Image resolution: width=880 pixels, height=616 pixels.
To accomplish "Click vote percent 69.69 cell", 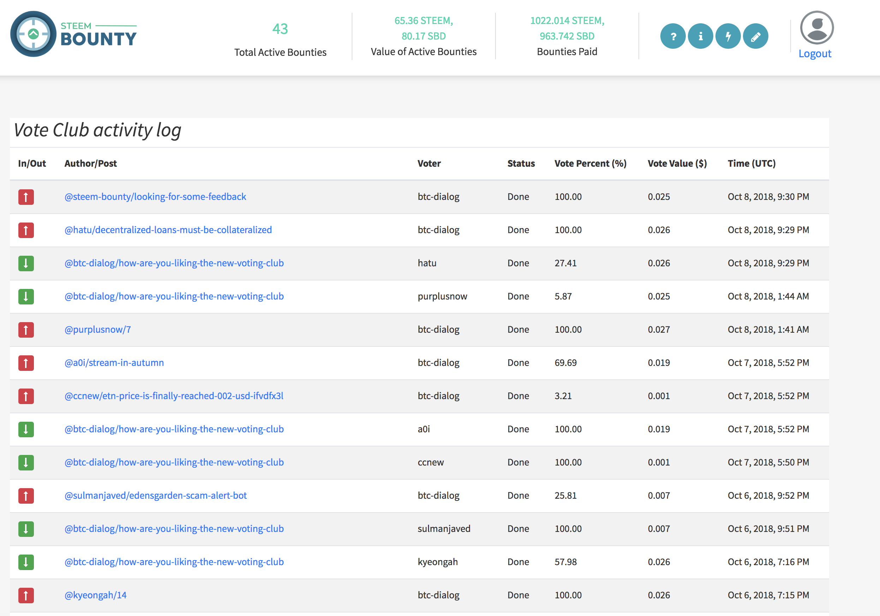I will point(565,363).
